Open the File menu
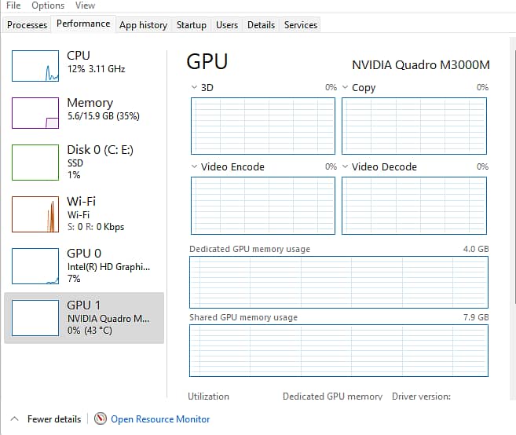Viewport: 516px width, 435px height. (13, 5)
